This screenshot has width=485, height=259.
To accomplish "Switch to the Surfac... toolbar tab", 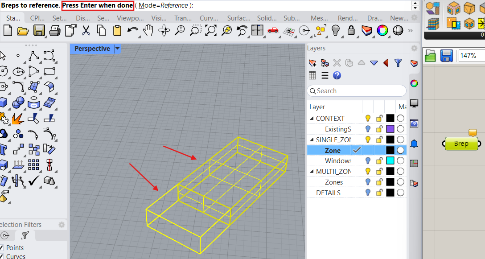I will 239,18.
